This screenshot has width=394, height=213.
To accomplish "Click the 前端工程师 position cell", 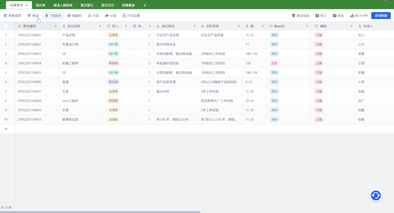I will [81, 63].
